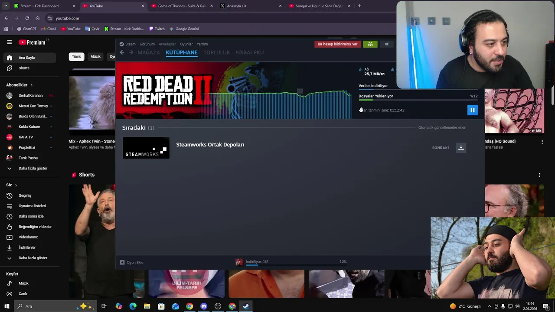Open Chrome tab search dropdown arrow
555x312 pixels.
[6, 6]
